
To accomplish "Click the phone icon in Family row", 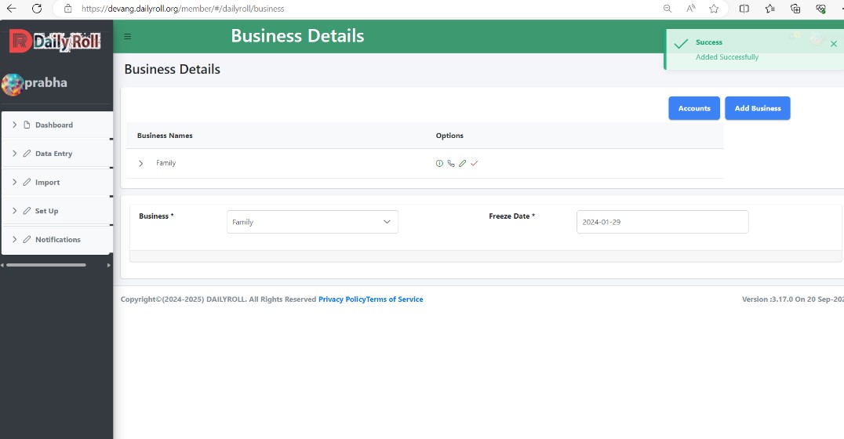I will coord(451,164).
